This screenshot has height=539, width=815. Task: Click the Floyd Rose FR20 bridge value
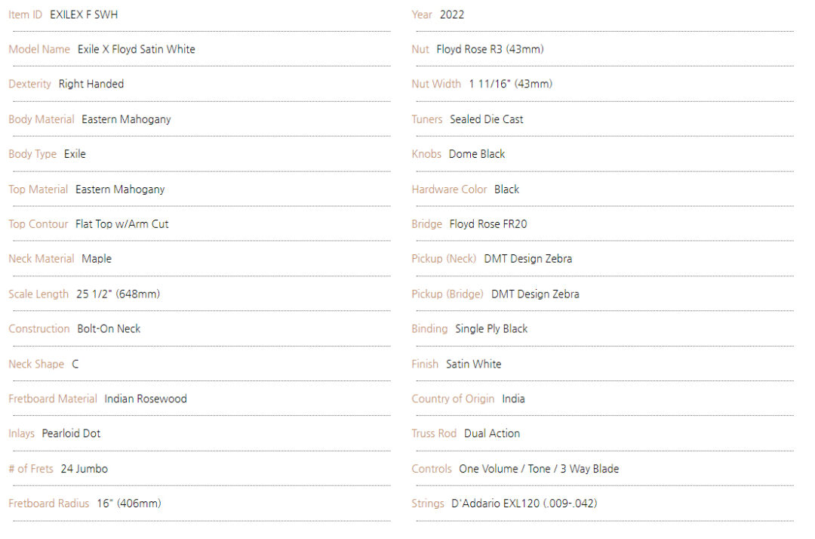488,224
